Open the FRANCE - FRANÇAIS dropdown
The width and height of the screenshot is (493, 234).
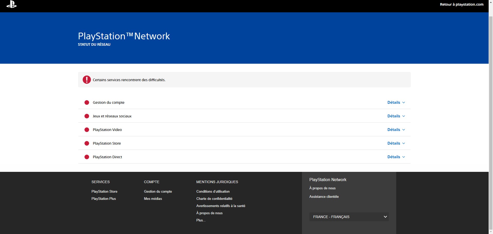click(x=348, y=217)
